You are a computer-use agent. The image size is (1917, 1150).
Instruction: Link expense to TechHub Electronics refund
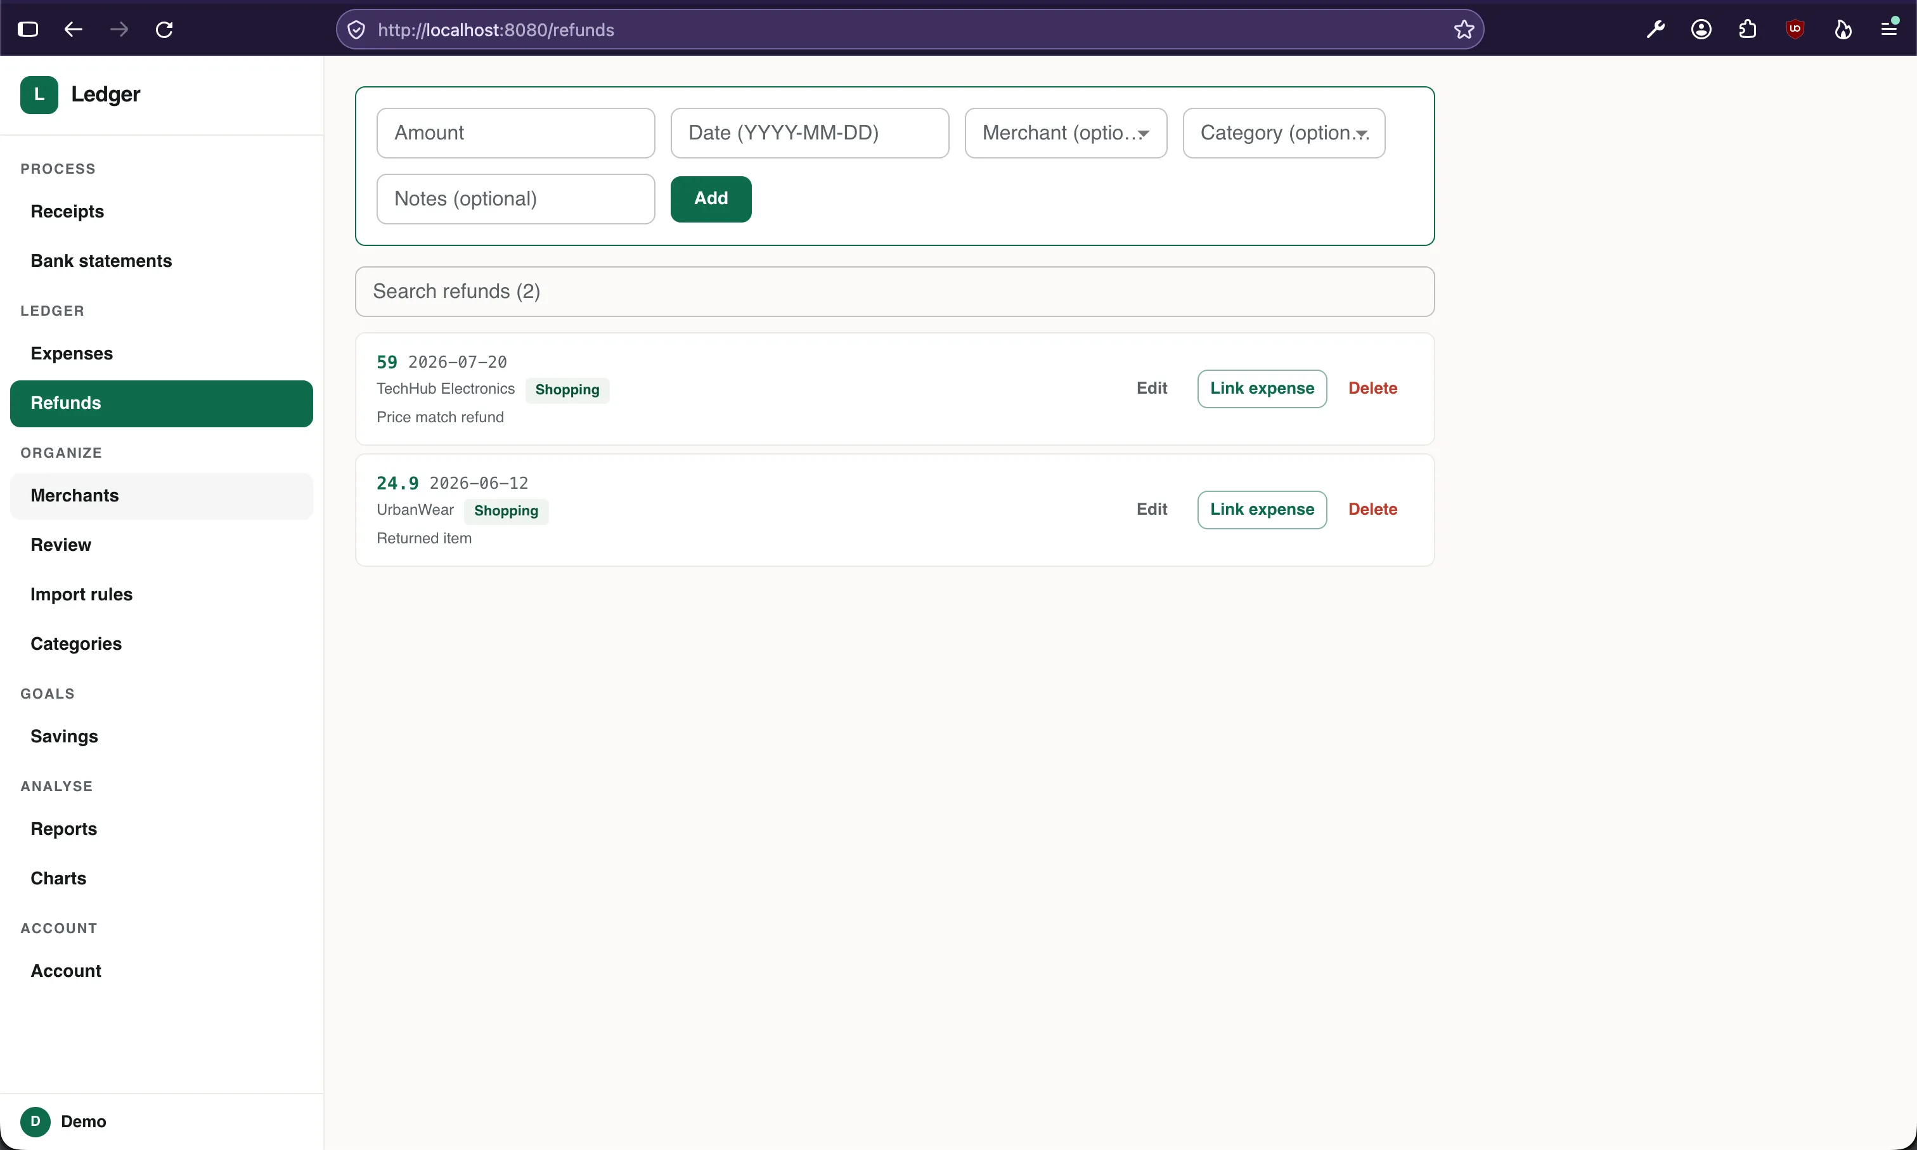pos(1262,388)
